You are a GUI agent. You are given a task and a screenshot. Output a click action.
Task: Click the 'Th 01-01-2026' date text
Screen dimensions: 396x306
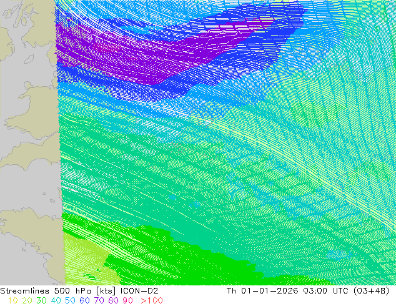click(262, 291)
